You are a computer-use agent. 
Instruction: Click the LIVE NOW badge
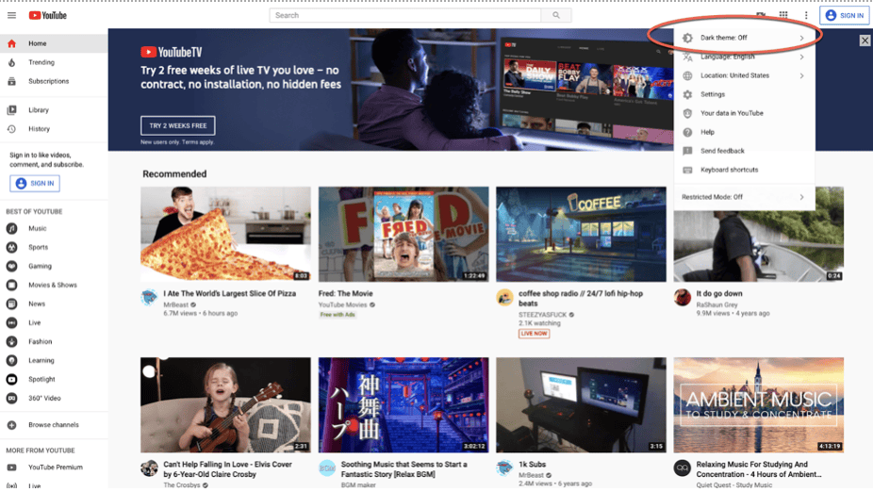click(x=534, y=334)
